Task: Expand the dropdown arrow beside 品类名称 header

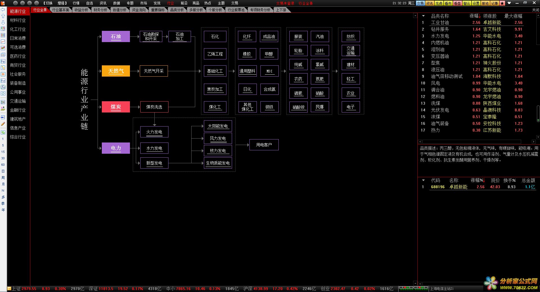Action: 423,16
